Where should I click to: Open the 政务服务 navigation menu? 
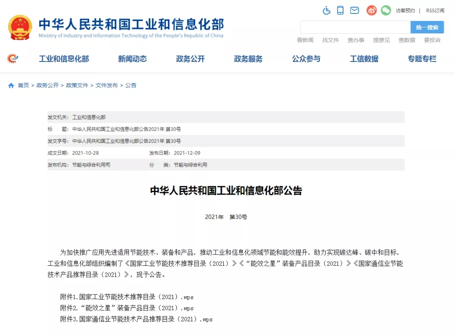(x=248, y=59)
